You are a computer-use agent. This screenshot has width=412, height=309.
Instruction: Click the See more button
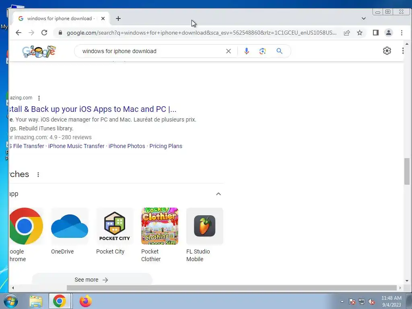(x=92, y=280)
